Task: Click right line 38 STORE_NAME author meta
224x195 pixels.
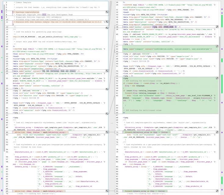Action: (x=152, y=27)
